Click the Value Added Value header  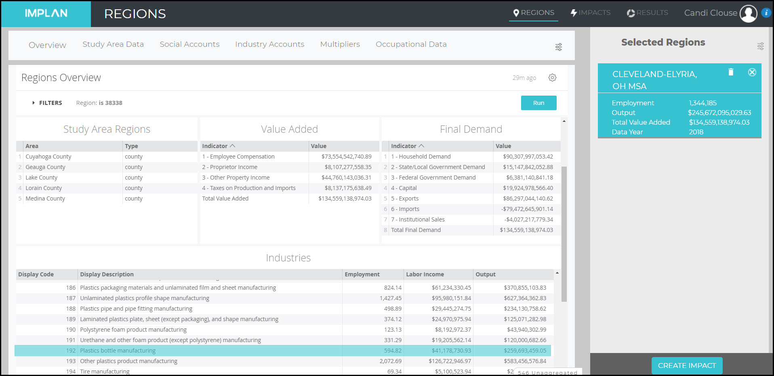point(344,146)
